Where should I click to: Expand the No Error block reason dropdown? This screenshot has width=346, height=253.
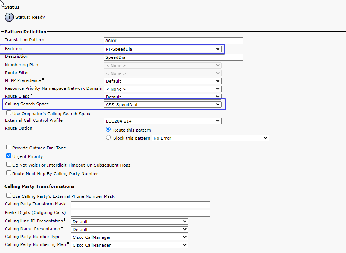(x=210, y=138)
